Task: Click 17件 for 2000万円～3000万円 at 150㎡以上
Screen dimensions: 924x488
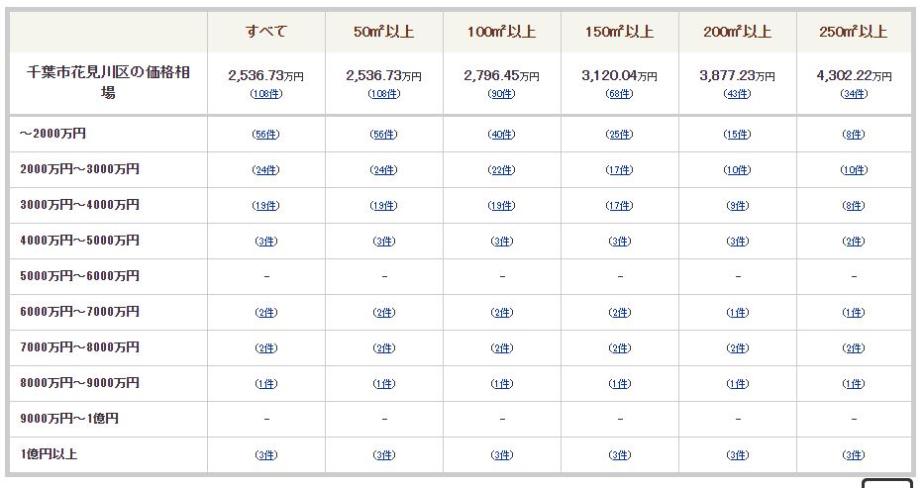Action: 619,170
